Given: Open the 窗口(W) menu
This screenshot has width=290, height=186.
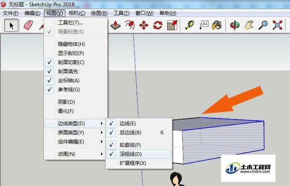Looking at the screenshot, I should (x=144, y=13).
